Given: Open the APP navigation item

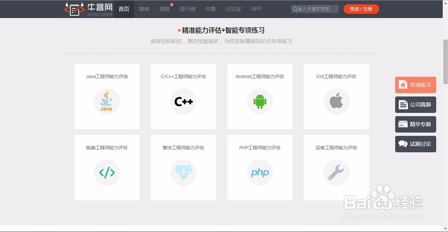Looking at the screenshot, I should tap(256, 9).
